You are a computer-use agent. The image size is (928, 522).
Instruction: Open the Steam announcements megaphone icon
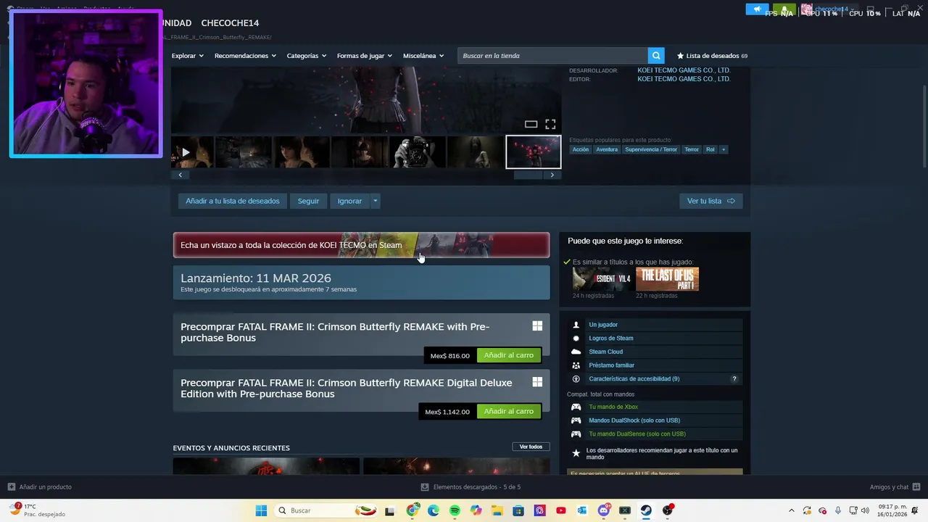point(757,9)
